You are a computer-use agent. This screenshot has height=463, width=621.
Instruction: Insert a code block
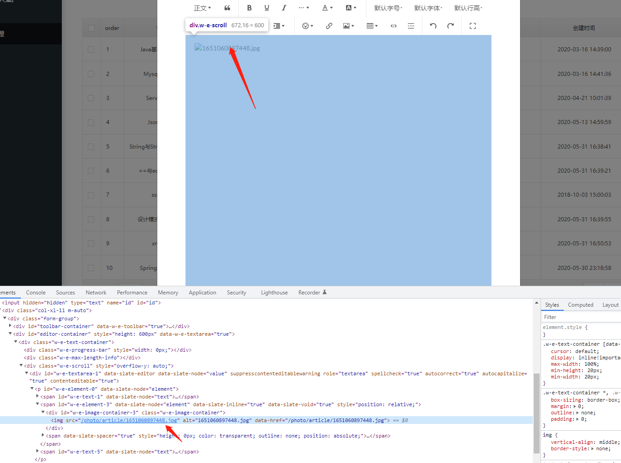[394, 25]
